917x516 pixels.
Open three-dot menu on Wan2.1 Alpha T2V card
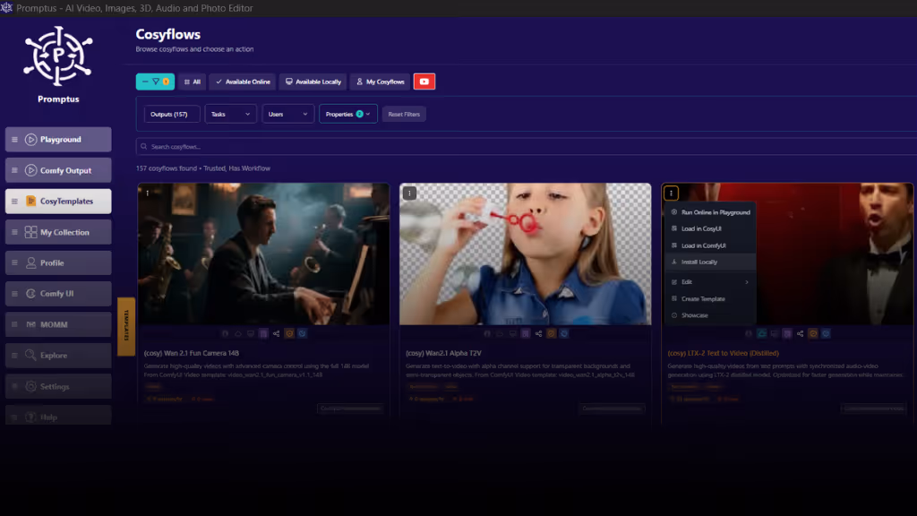(x=409, y=193)
